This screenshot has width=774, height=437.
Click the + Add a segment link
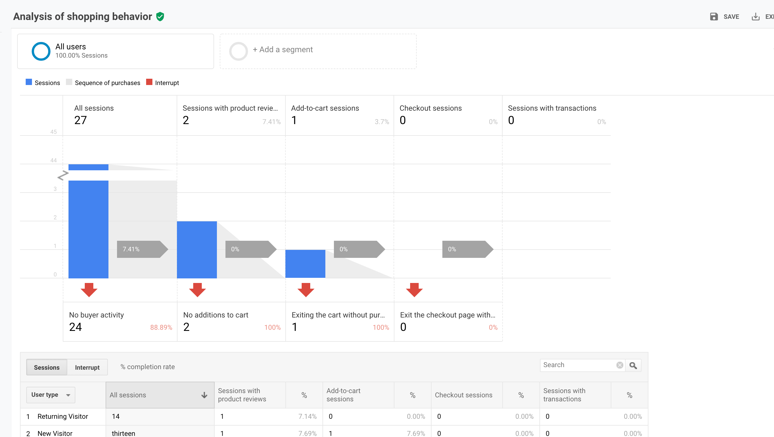tap(283, 50)
